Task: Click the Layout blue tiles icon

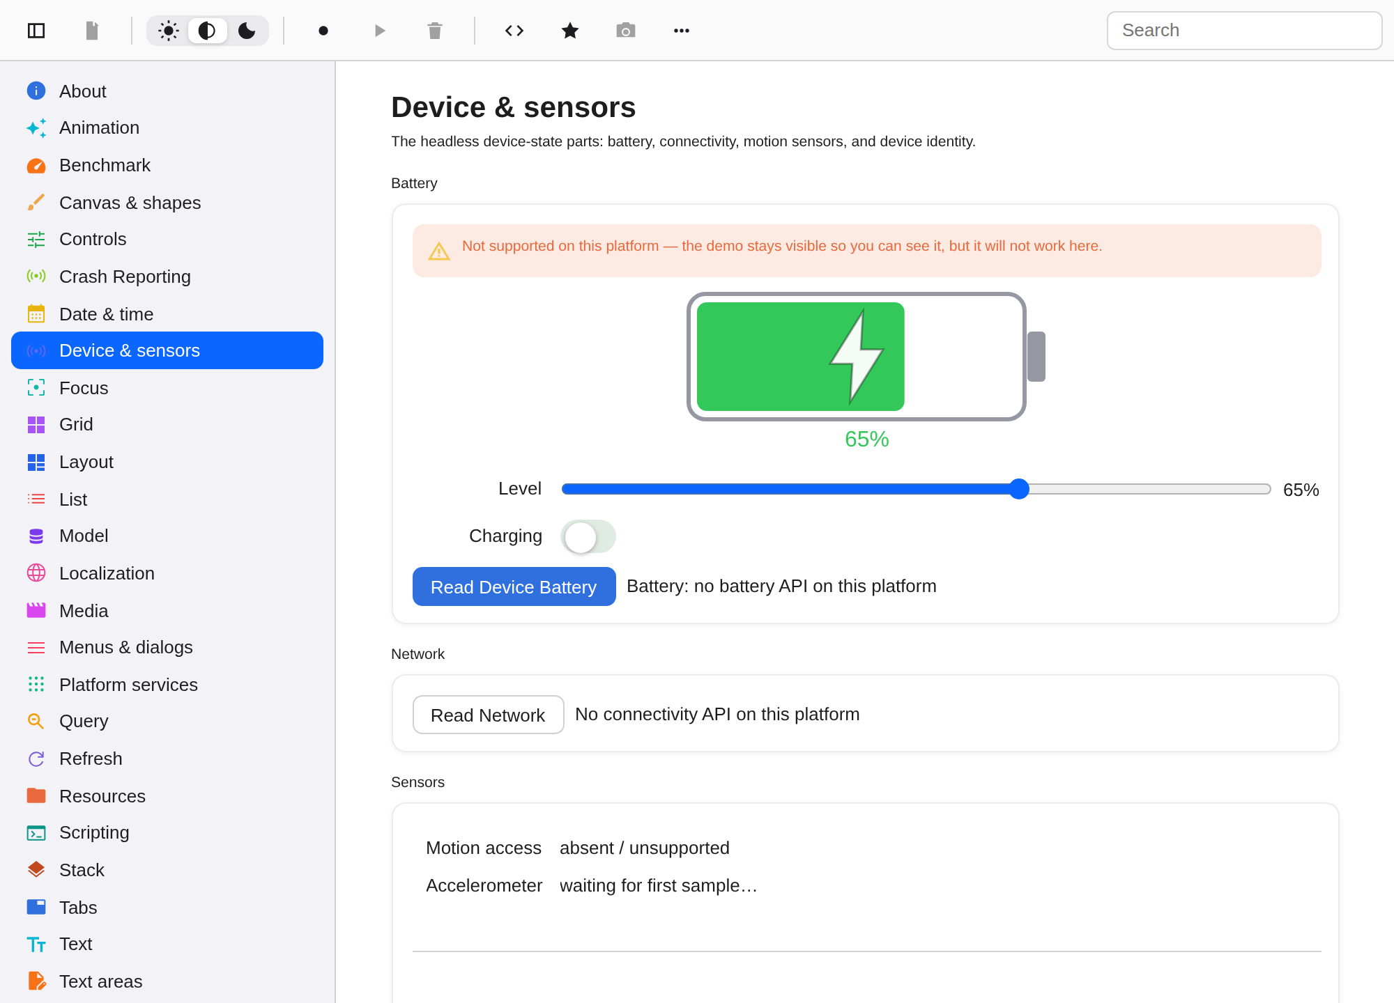Action: tap(36, 462)
